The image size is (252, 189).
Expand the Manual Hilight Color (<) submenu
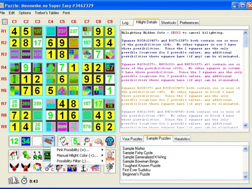click(78, 155)
